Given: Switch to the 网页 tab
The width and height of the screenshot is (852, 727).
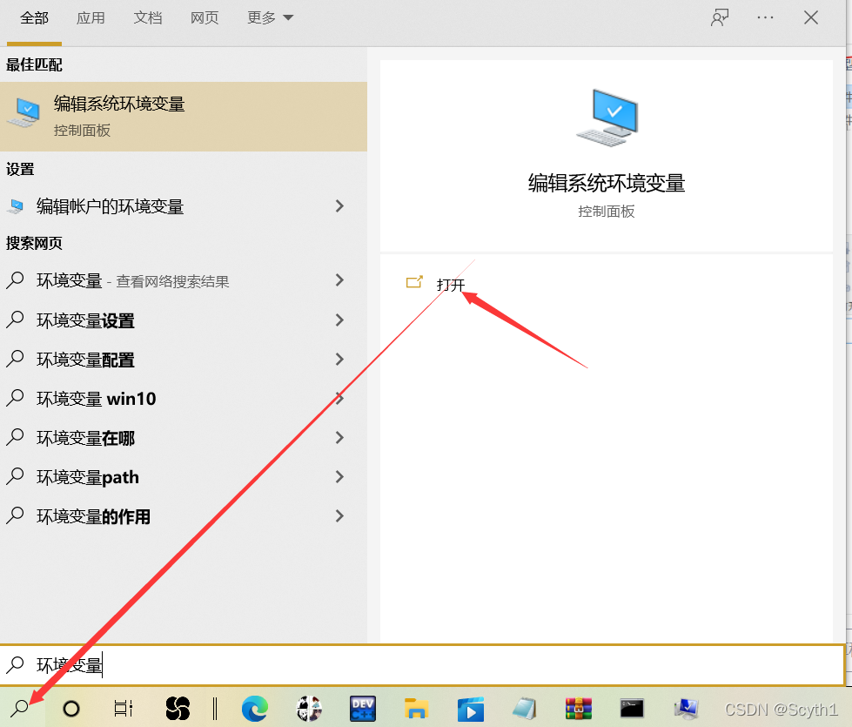Looking at the screenshot, I should point(205,18).
